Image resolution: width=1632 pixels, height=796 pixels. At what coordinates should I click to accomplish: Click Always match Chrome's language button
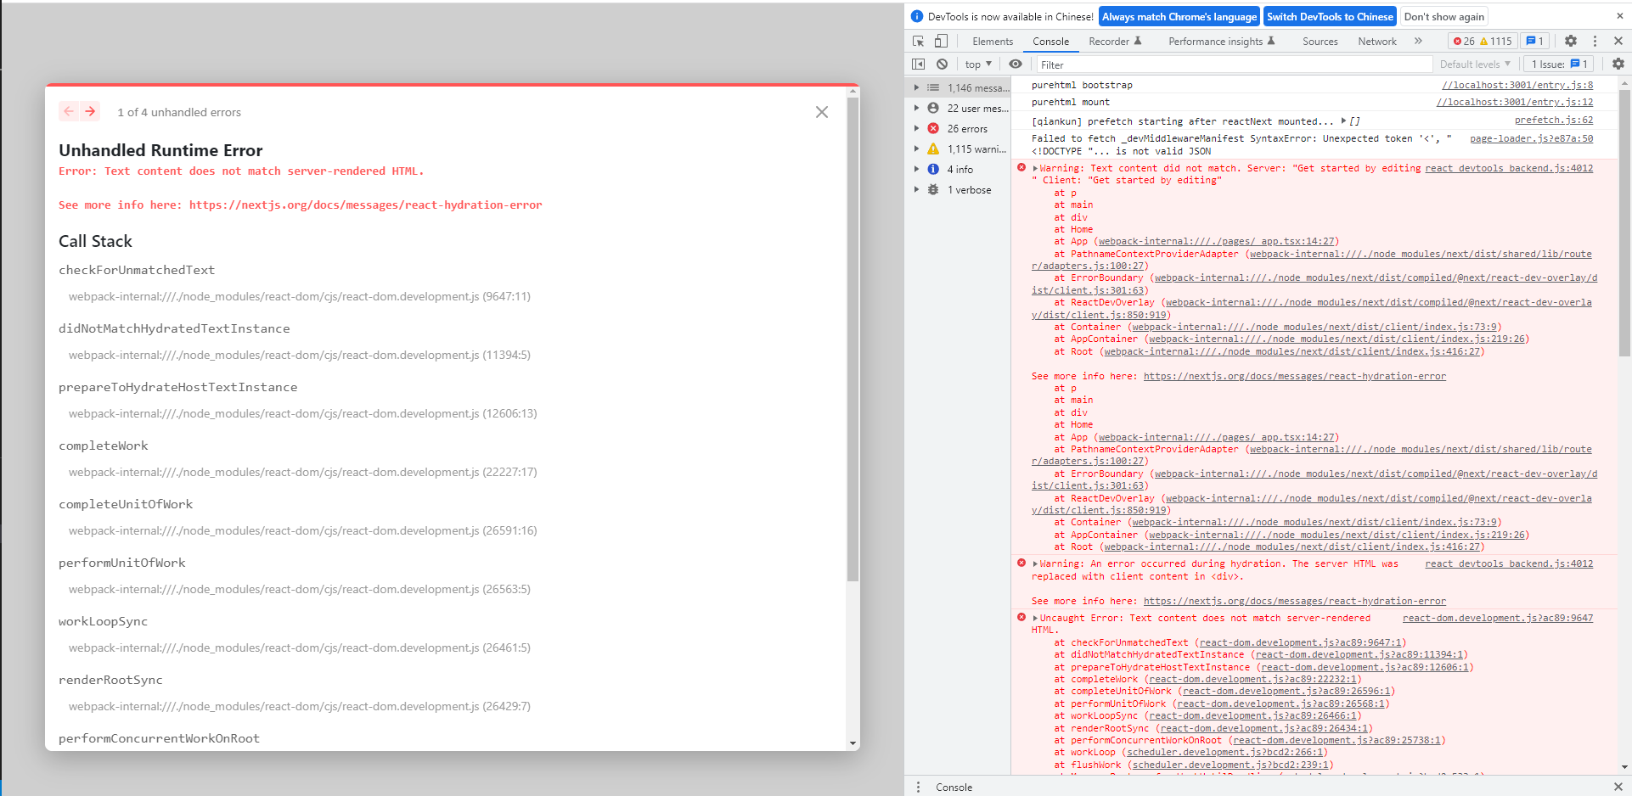pyautogui.click(x=1179, y=16)
